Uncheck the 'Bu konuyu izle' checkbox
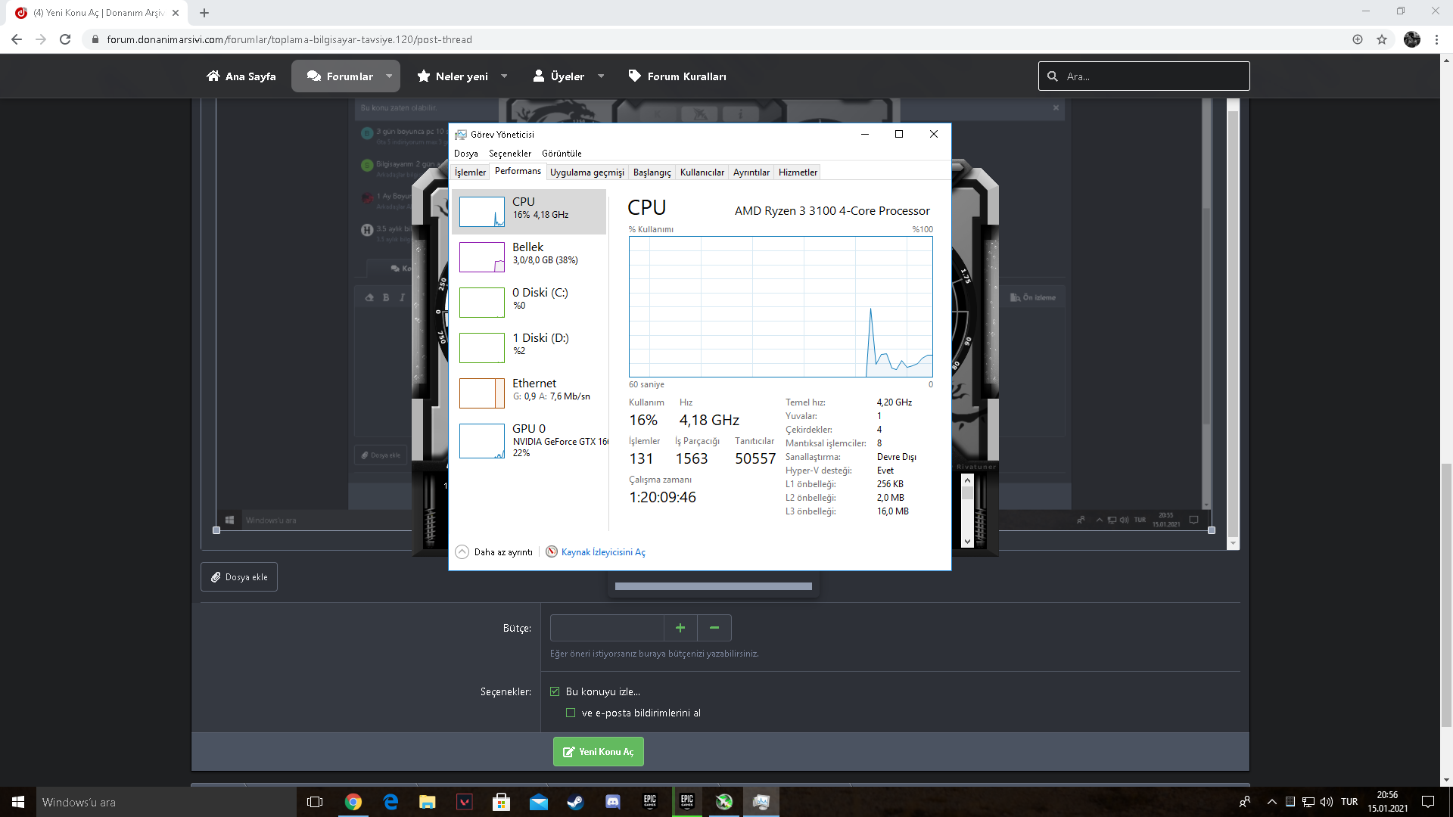 555,691
